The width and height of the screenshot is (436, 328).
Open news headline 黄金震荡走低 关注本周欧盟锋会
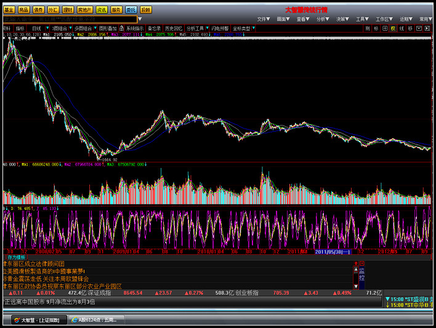[x=46, y=279]
